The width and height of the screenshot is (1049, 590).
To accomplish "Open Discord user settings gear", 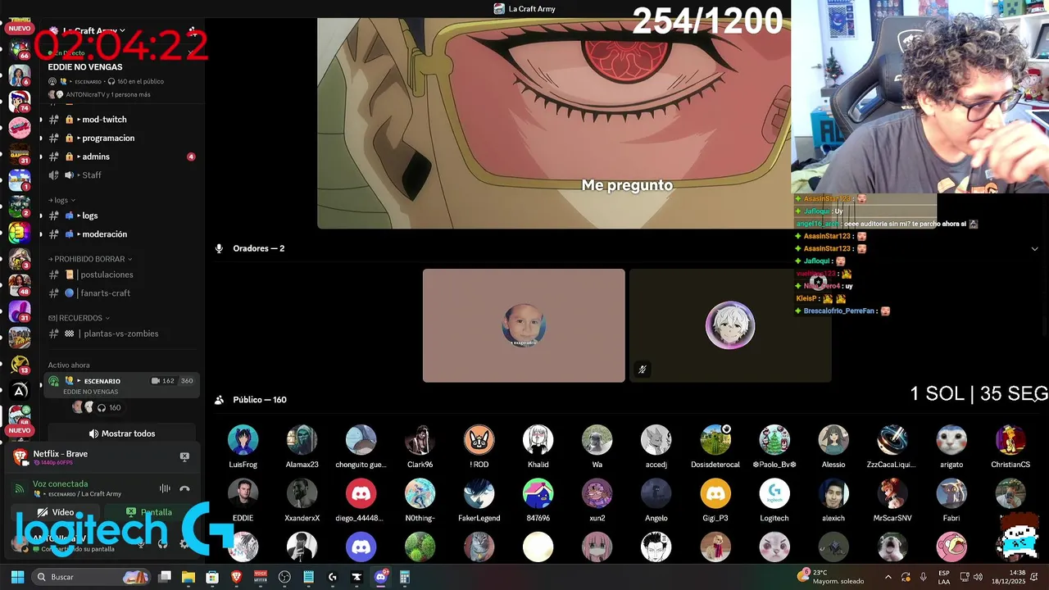I will (x=184, y=543).
